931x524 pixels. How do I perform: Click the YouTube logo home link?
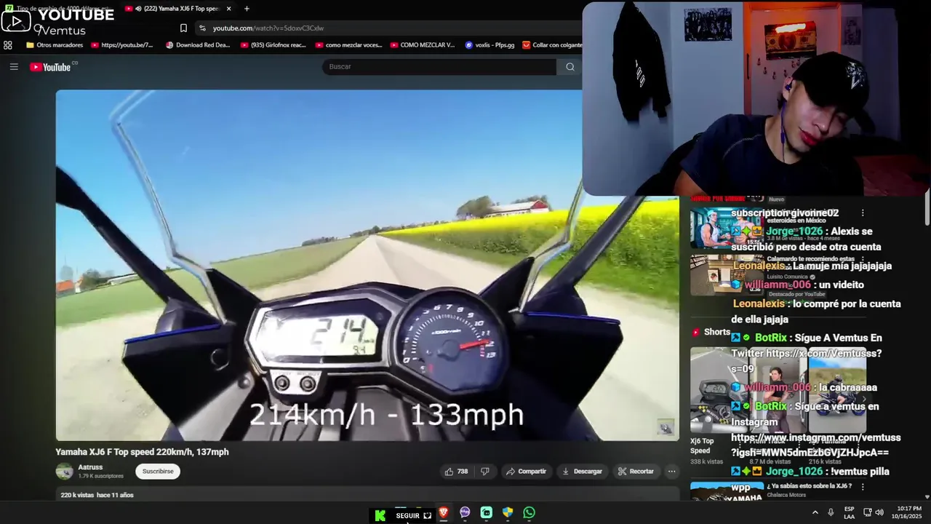point(50,67)
